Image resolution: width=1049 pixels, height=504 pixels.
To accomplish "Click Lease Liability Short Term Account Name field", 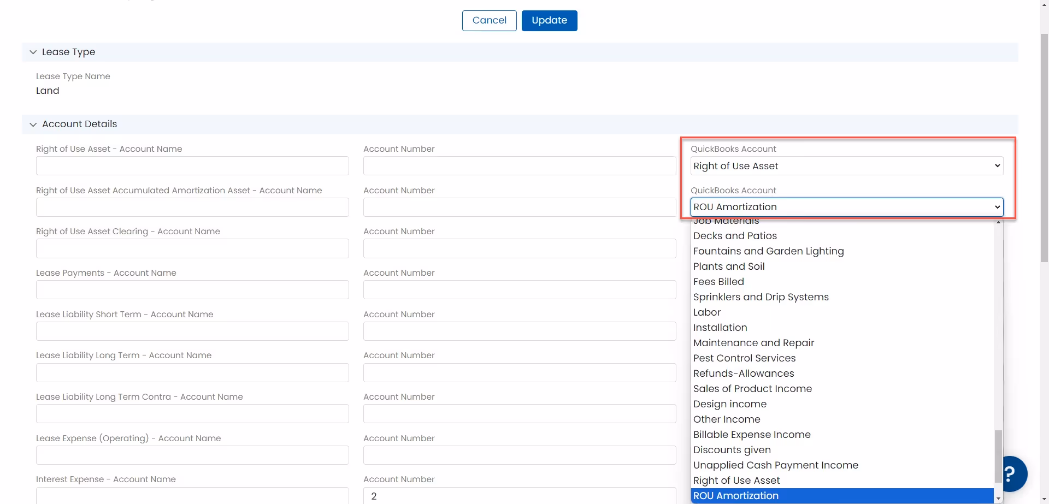I will pos(192,331).
